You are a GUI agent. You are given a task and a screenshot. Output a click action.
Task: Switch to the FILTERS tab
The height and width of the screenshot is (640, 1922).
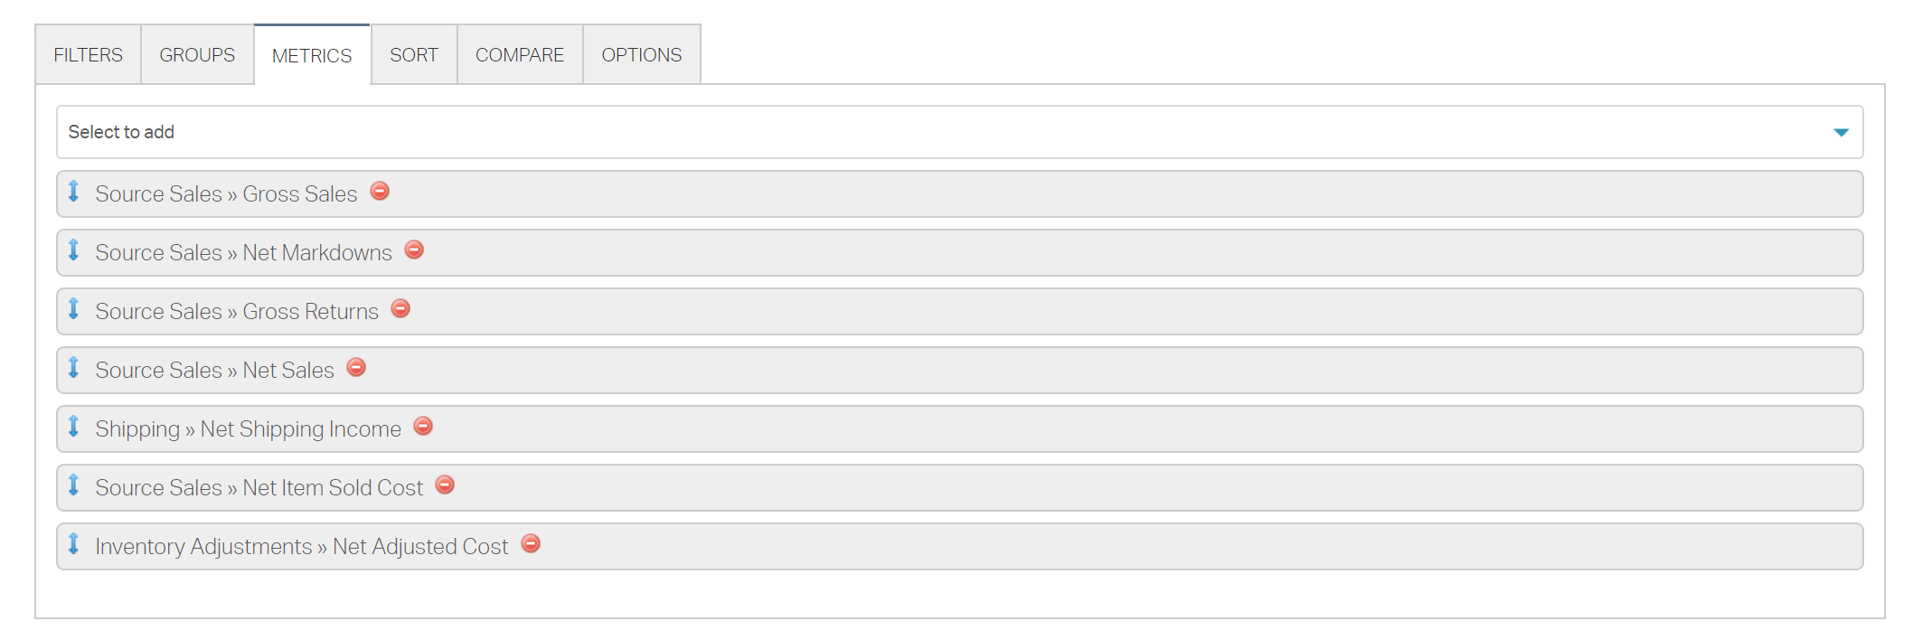pyautogui.click(x=88, y=55)
